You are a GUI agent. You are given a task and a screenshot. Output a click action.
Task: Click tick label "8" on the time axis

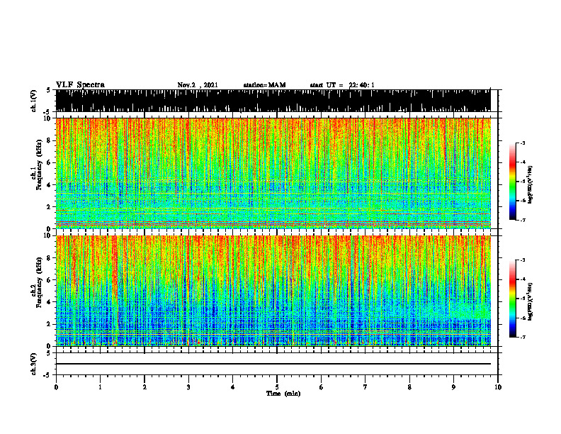(409, 387)
